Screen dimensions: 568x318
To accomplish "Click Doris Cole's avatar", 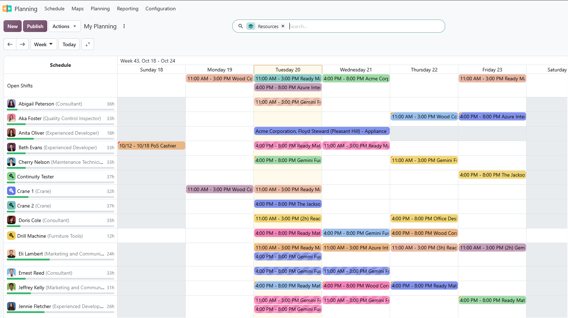I will click(11, 220).
